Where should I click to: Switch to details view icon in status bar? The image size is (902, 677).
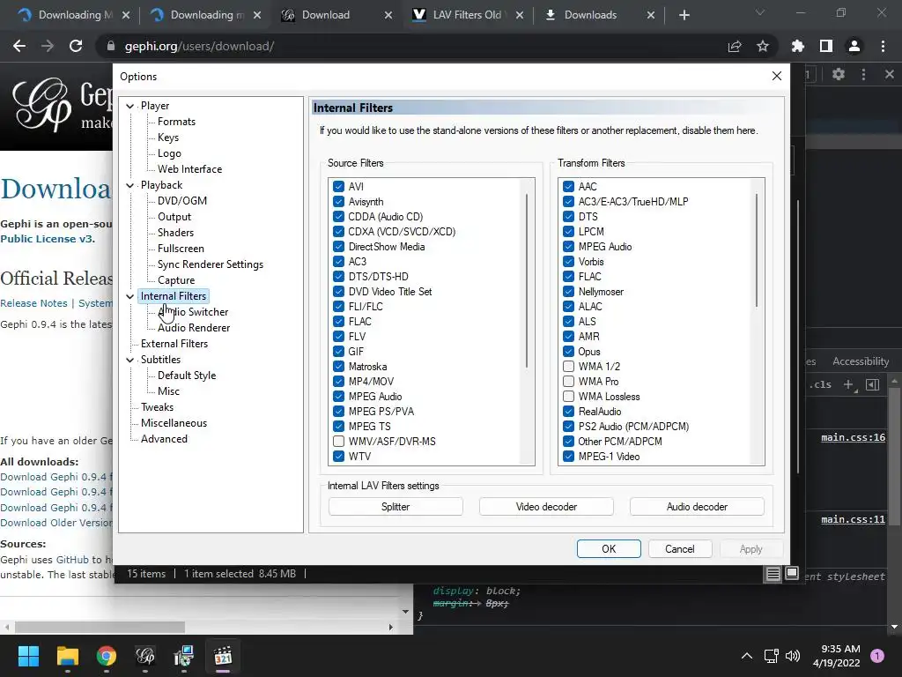(773, 573)
